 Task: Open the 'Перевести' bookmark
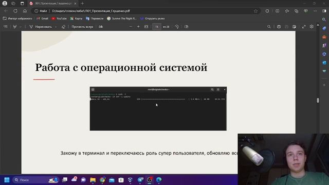95,18
